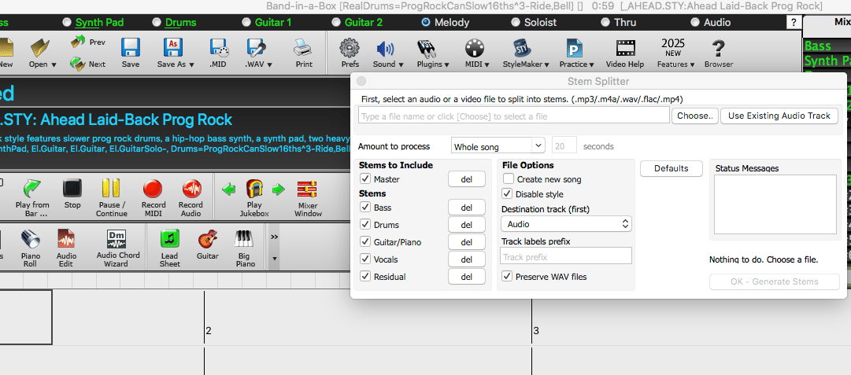Load the previous song with Prev
This screenshot has height=375, width=851.
click(88, 42)
